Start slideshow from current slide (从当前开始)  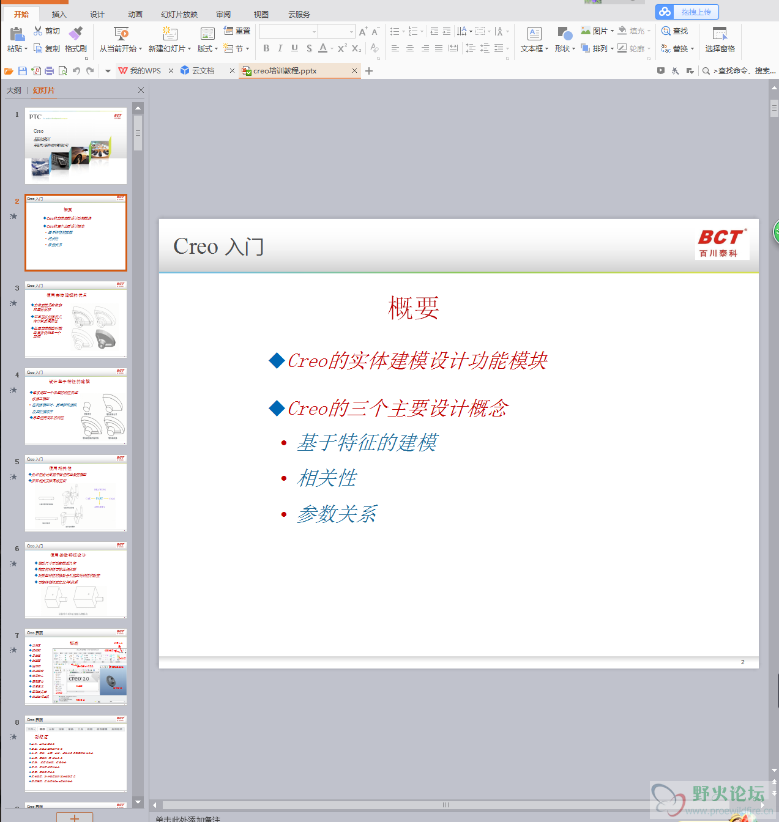[x=121, y=39]
